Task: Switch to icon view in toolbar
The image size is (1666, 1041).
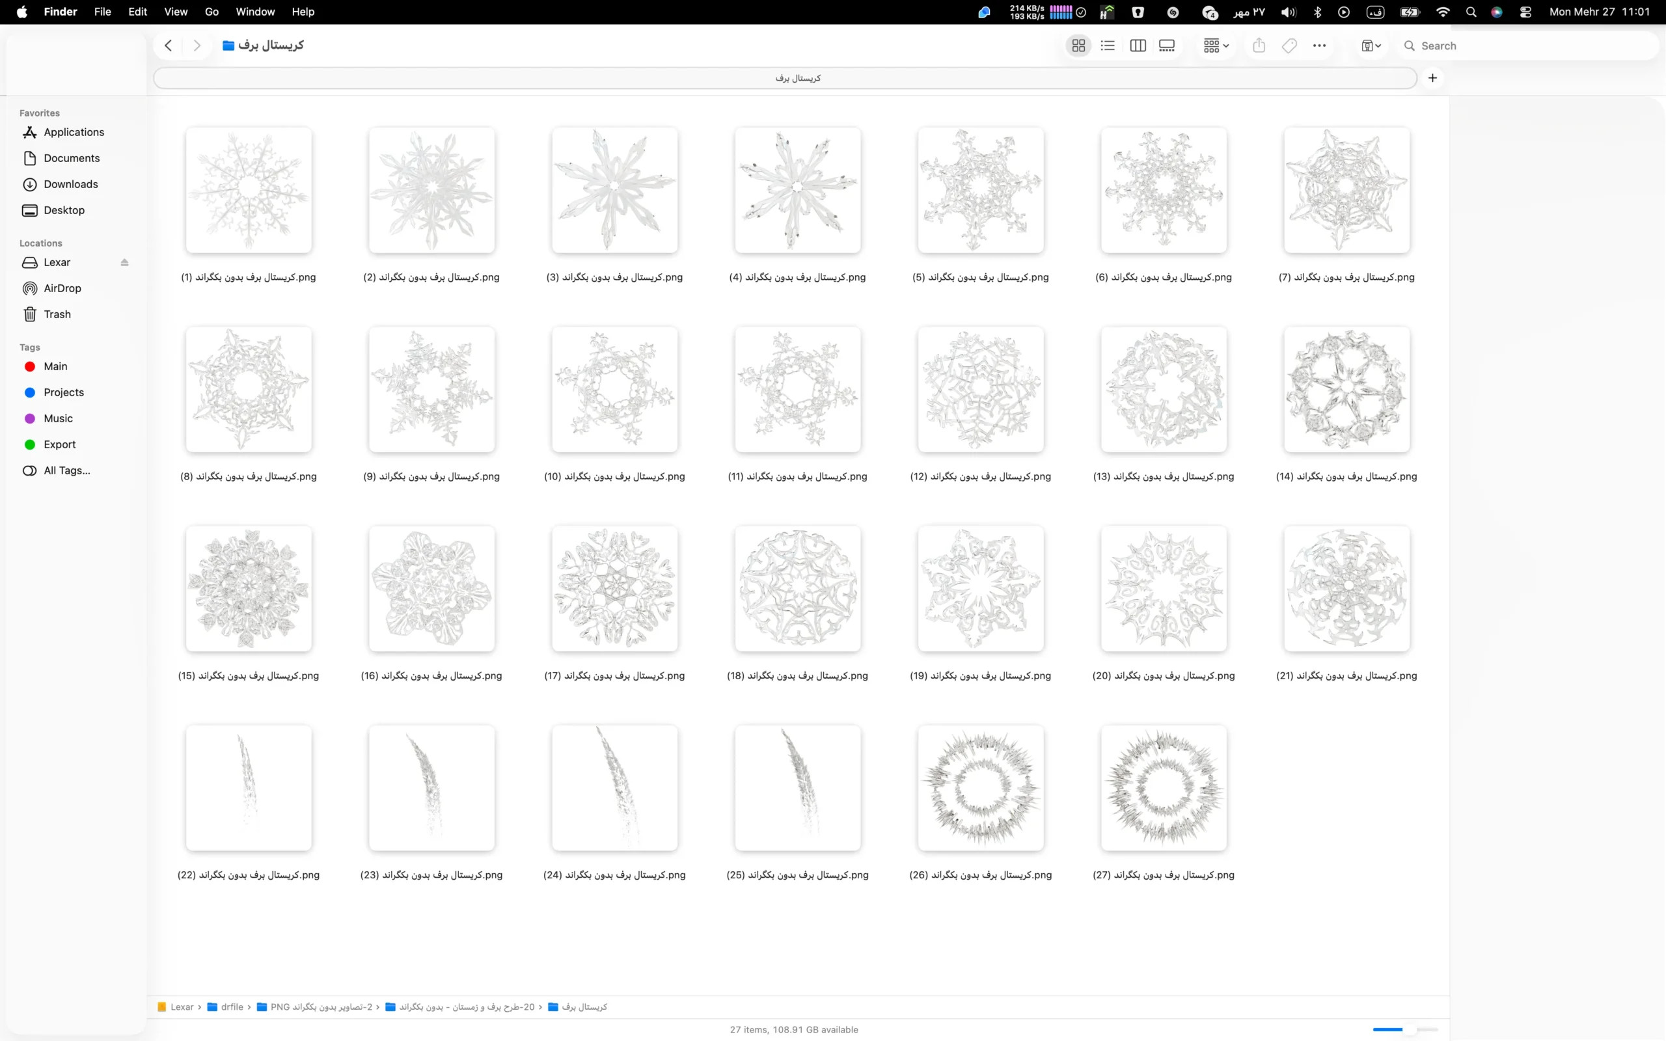Action: pos(1078,46)
